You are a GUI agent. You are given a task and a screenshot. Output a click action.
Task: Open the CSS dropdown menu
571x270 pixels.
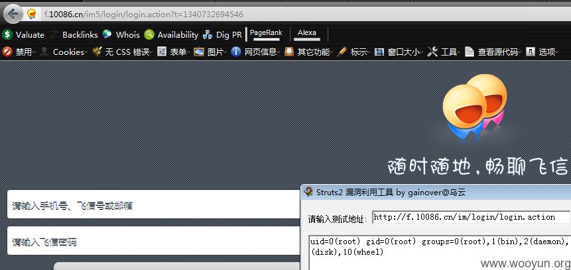click(128, 52)
